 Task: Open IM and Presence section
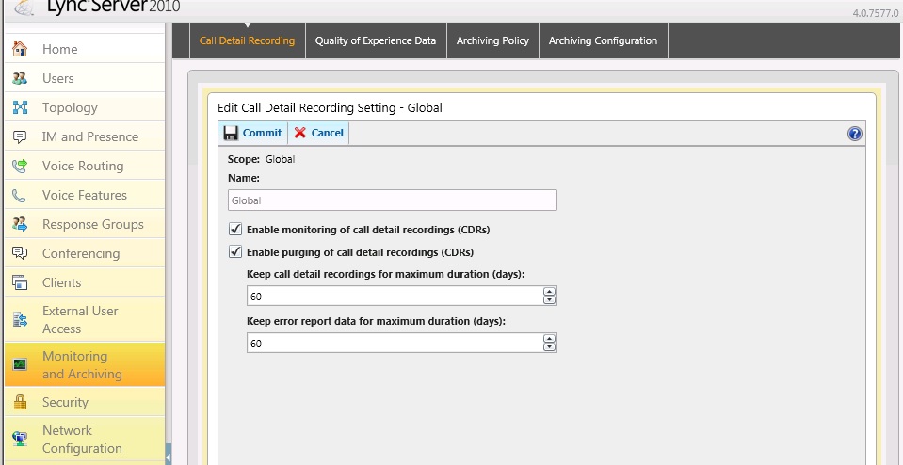point(85,137)
